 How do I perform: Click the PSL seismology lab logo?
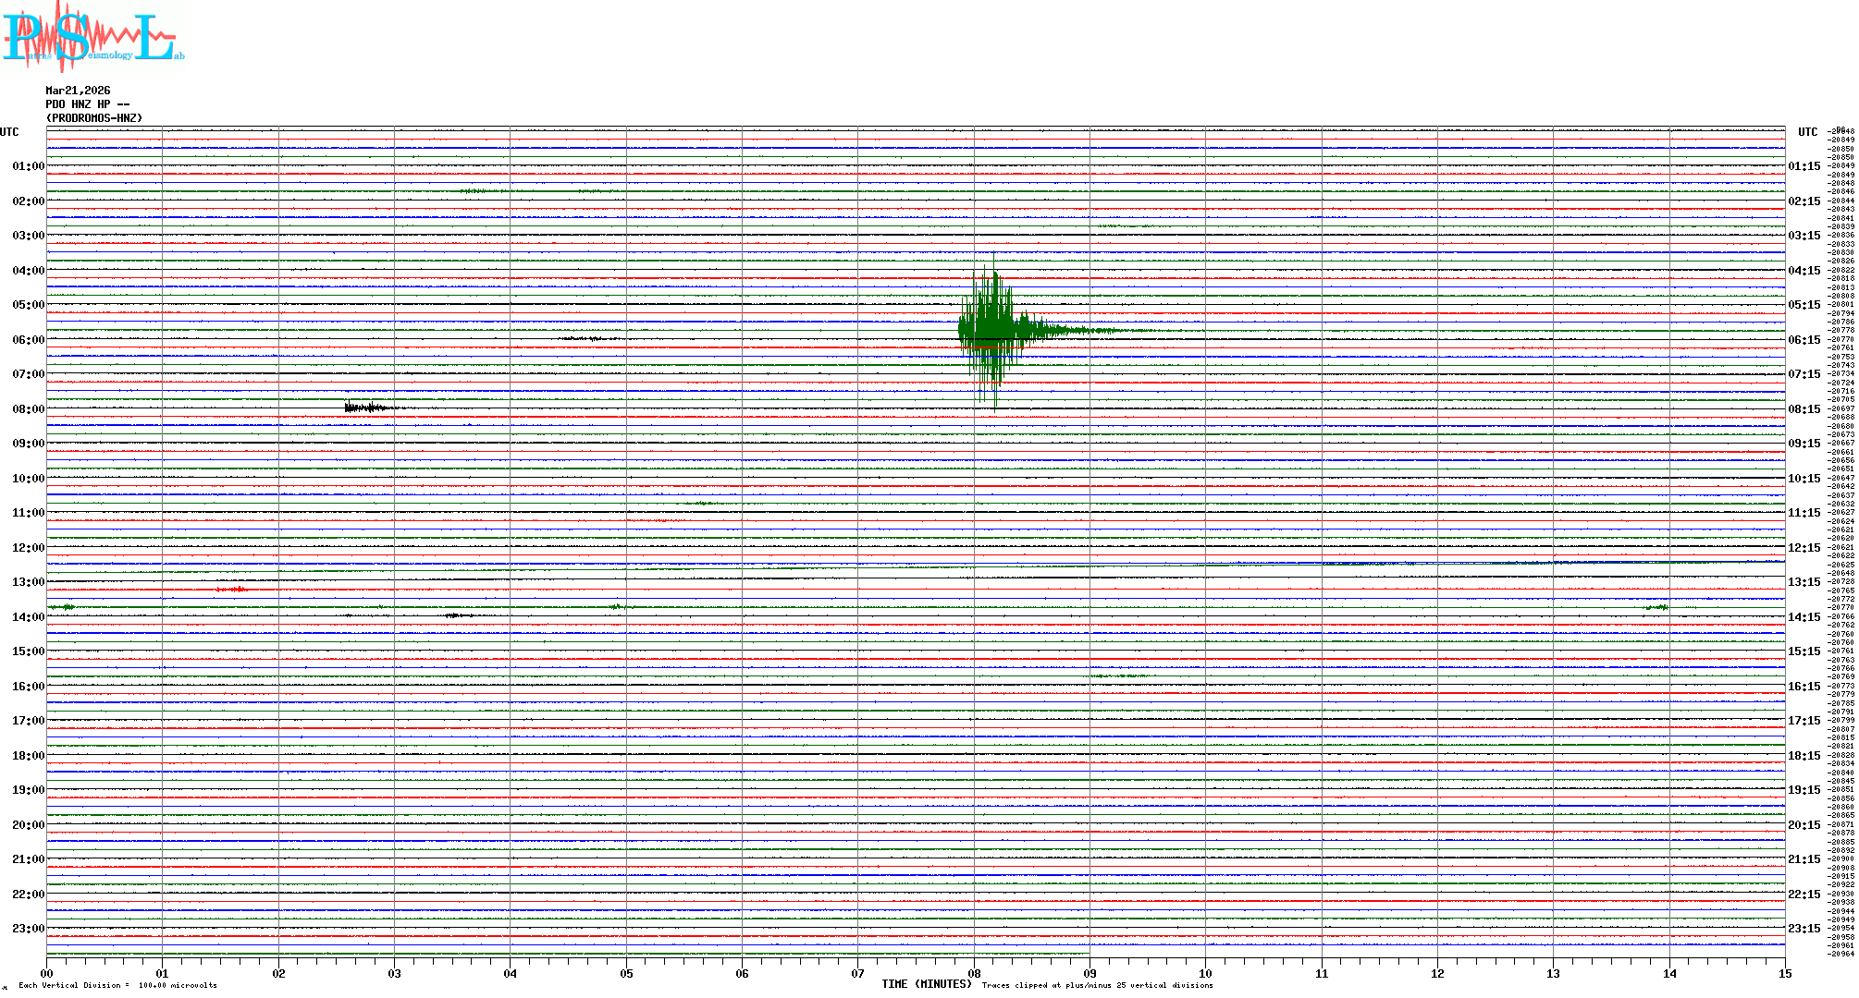coord(92,37)
